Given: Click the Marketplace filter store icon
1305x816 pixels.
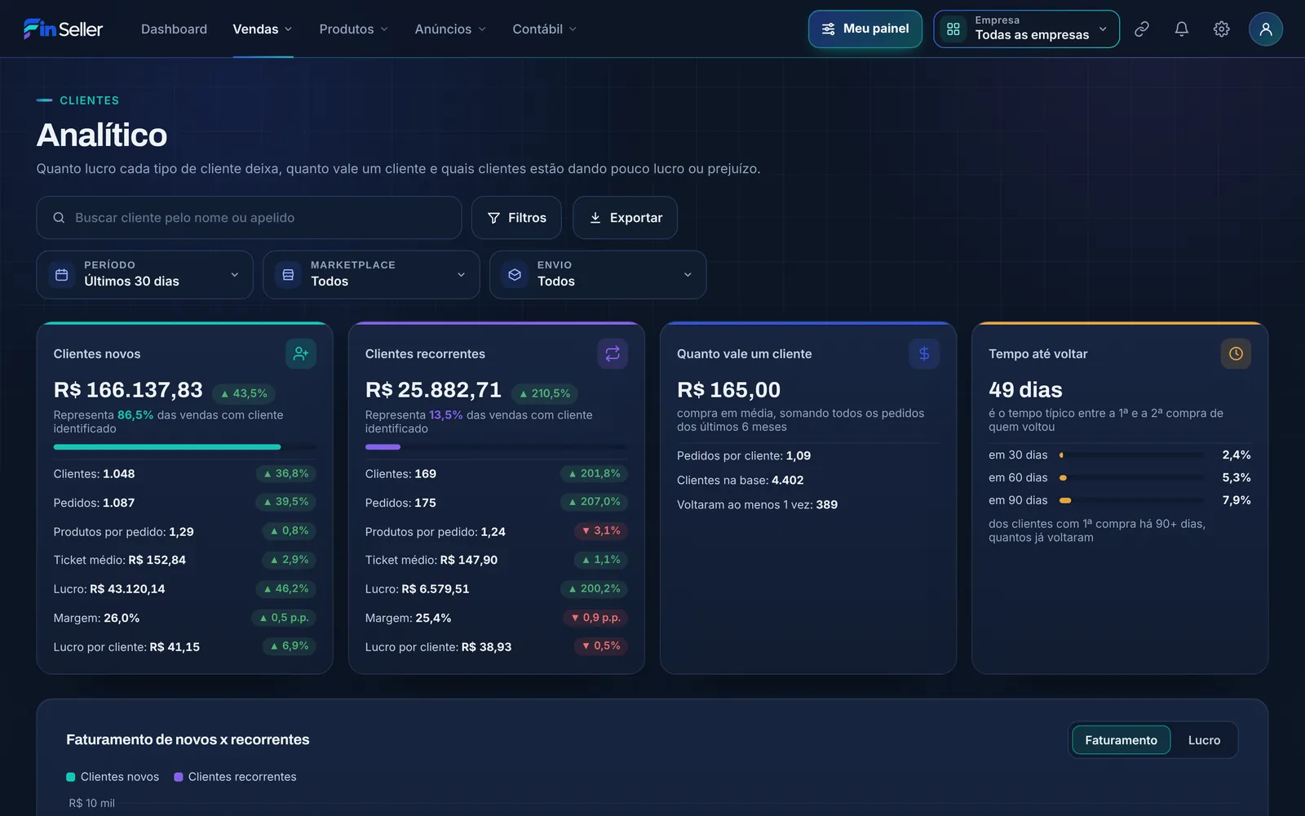Looking at the screenshot, I should coord(288,275).
